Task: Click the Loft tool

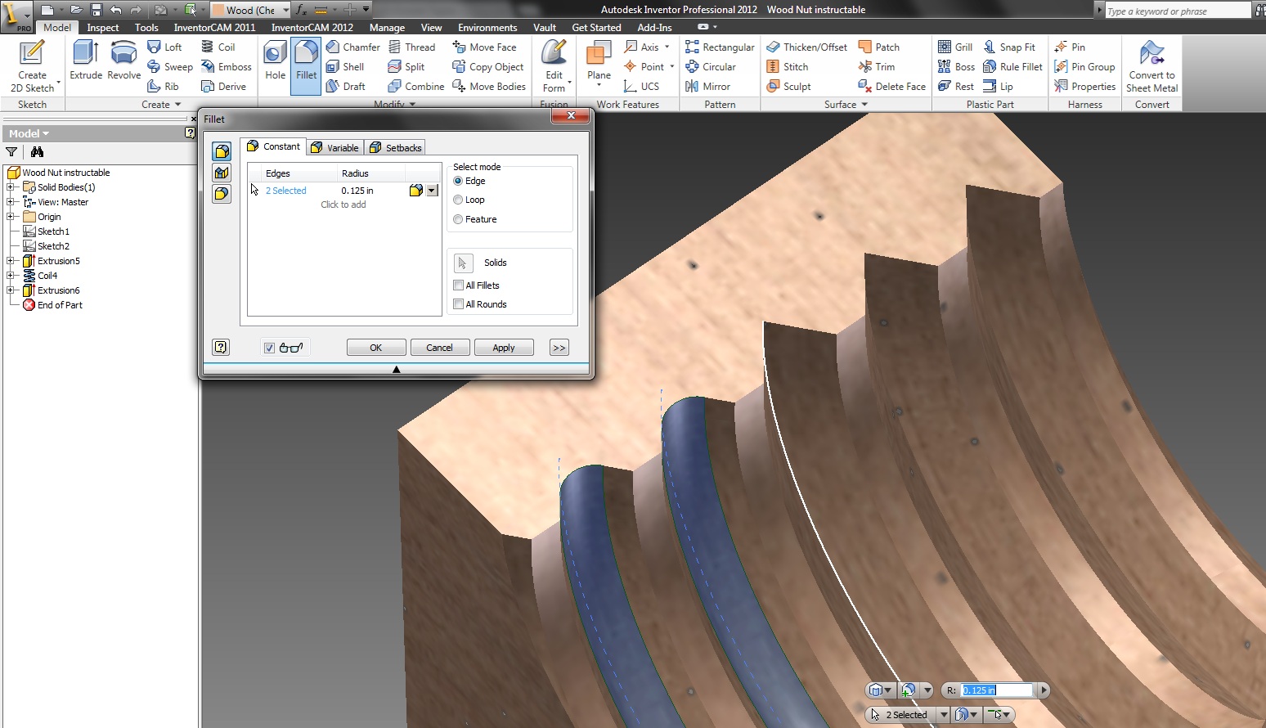Action: point(164,47)
